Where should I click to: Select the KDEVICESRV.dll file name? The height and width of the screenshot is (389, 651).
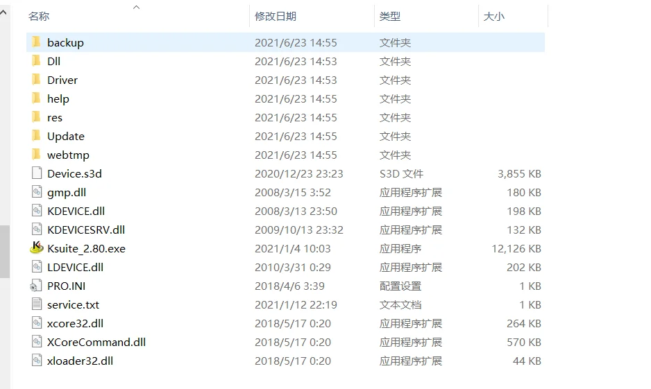pos(86,230)
